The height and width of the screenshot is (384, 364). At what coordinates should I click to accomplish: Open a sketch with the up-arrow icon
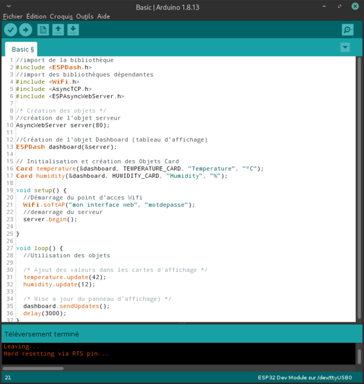(x=58, y=30)
